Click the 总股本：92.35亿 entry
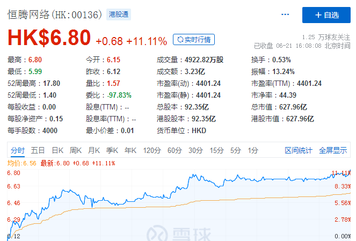Image resolution: width=356 pixels, height=241 pixels. tap(183, 107)
